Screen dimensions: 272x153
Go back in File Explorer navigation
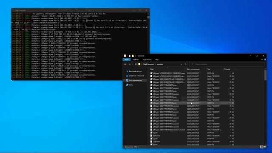125,64
